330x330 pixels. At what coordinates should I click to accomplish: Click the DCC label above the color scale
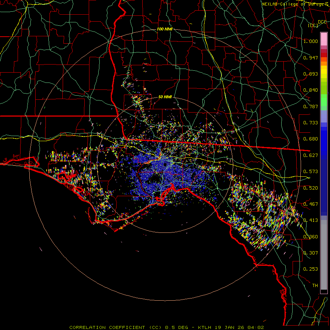coord(322,22)
